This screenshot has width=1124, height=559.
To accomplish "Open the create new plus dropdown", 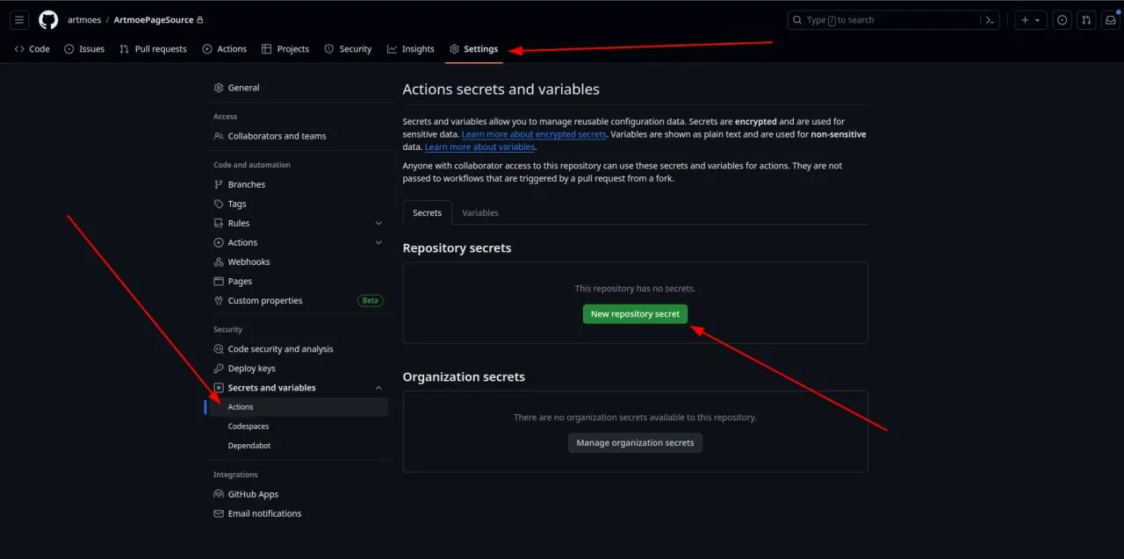I will 1031,19.
